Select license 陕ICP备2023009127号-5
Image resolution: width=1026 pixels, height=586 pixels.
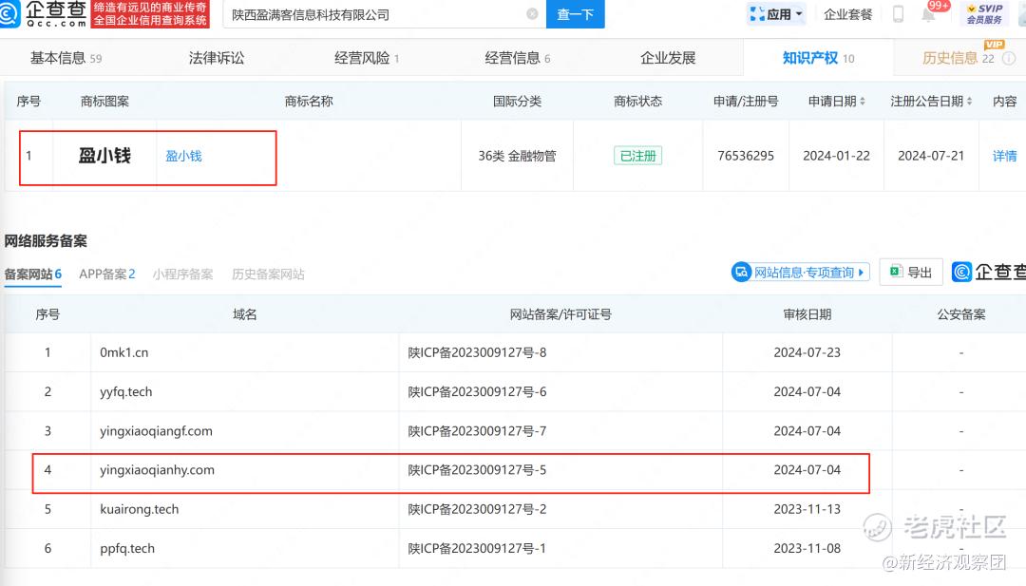[477, 469]
